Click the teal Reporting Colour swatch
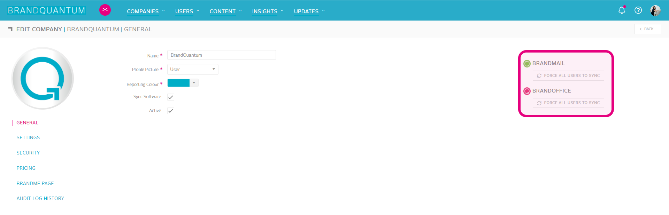The height and width of the screenshot is (215, 669). [178, 83]
